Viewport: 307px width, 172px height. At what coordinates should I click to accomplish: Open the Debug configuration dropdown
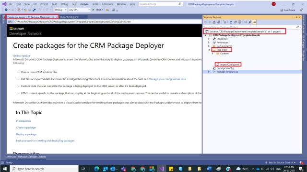pos(60,10)
